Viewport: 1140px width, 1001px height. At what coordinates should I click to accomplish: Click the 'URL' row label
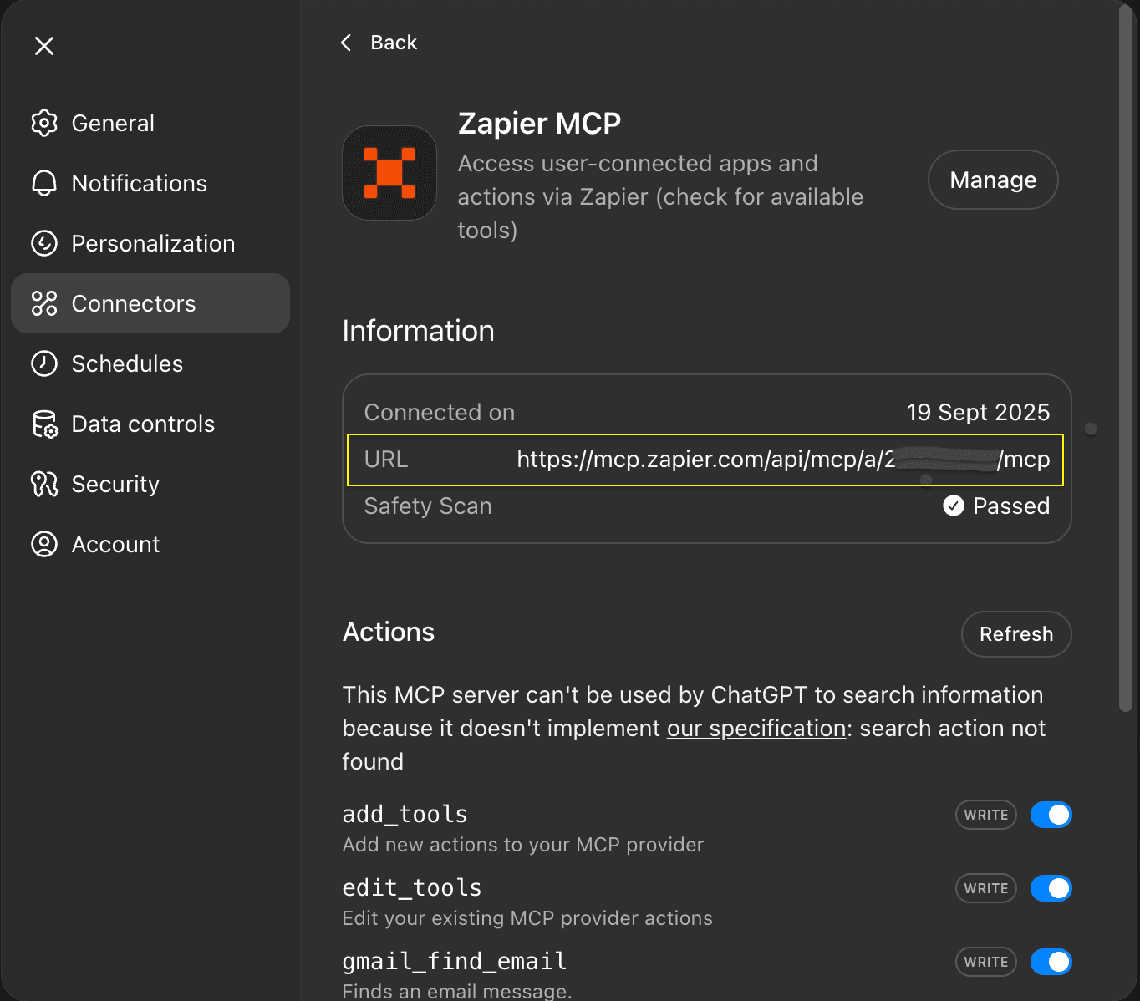click(386, 460)
